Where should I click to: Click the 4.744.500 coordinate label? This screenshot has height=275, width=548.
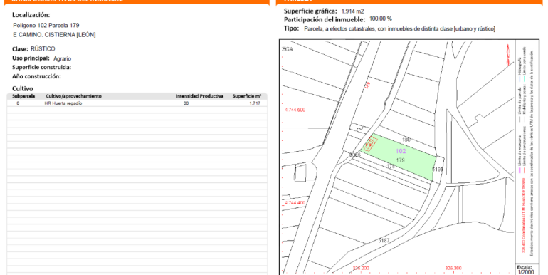point(295,110)
